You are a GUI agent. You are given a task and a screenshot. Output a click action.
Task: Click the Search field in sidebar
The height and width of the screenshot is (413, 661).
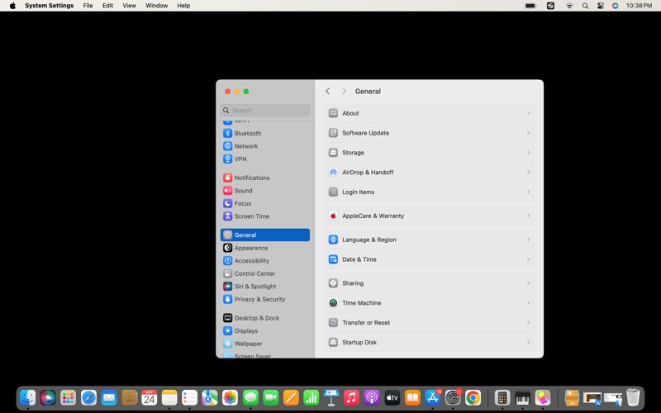click(266, 110)
